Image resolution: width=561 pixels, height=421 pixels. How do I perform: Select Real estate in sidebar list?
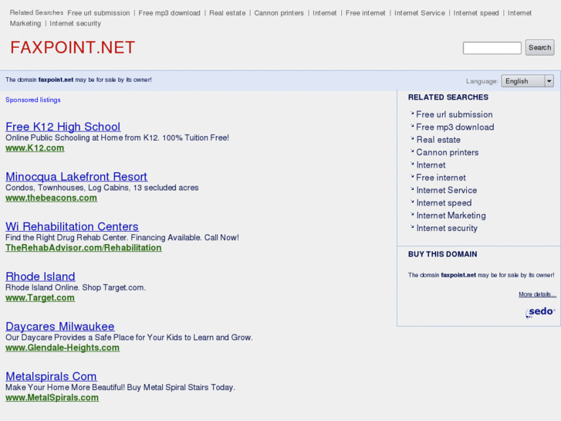438,140
